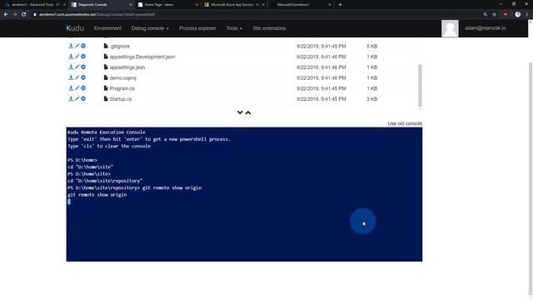The height and width of the screenshot is (300, 533).
Task: Edit appsettings.Development.json with pencil icon
Action: pyautogui.click(x=77, y=57)
